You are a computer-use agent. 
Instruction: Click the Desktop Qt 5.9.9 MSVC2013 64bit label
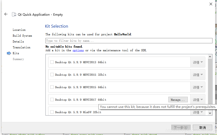(x=81, y=62)
